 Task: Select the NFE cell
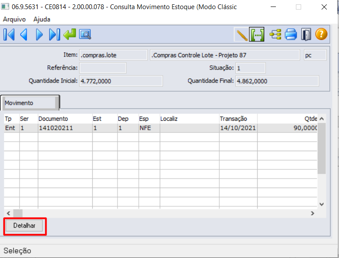149,128
